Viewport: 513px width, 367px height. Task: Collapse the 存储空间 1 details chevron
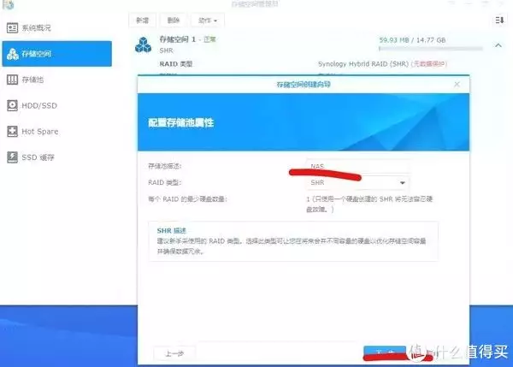[498, 45]
